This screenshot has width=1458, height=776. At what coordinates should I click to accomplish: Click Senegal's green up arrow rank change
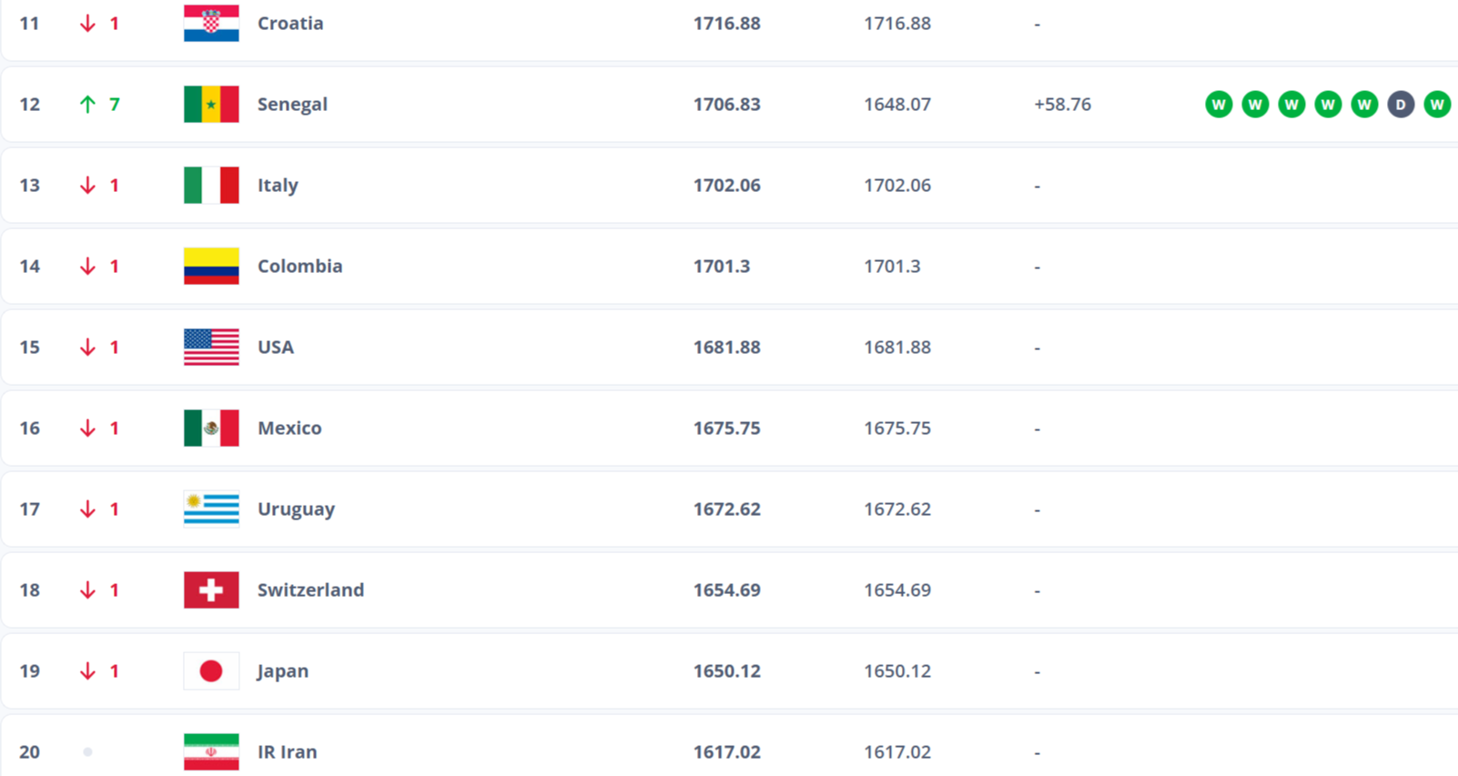(x=87, y=105)
